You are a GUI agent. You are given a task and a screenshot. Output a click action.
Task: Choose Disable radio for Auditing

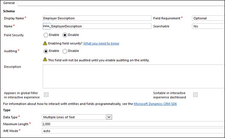(65, 51)
